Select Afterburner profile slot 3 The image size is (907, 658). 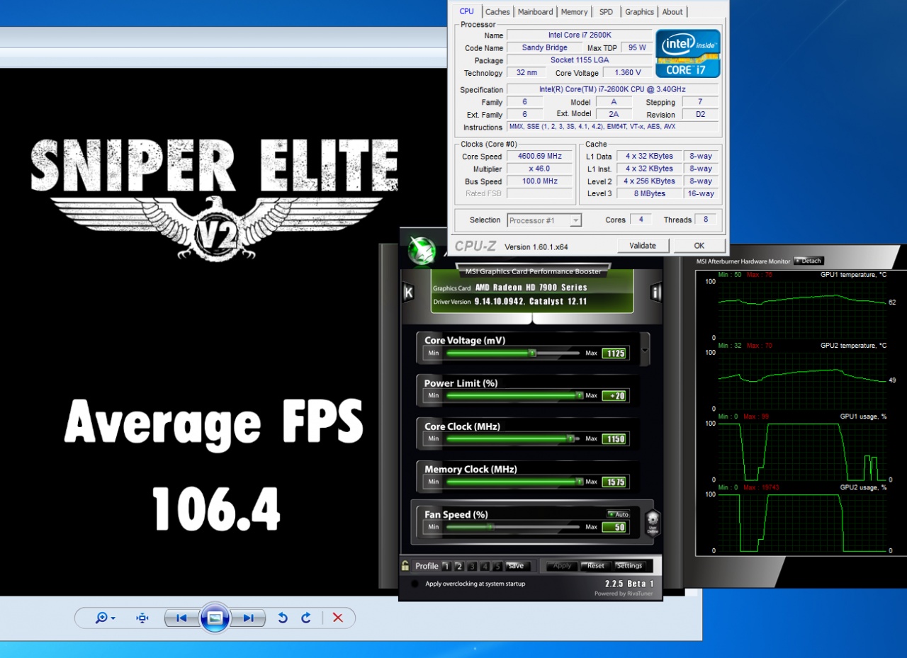click(x=472, y=566)
